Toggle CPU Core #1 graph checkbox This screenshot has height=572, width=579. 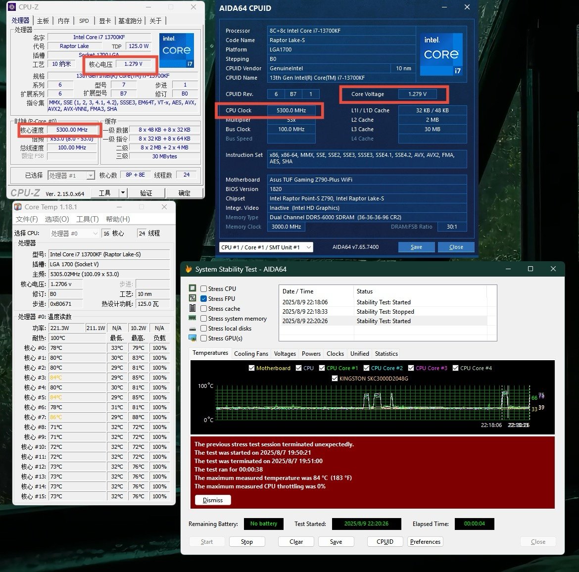click(322, 368)
